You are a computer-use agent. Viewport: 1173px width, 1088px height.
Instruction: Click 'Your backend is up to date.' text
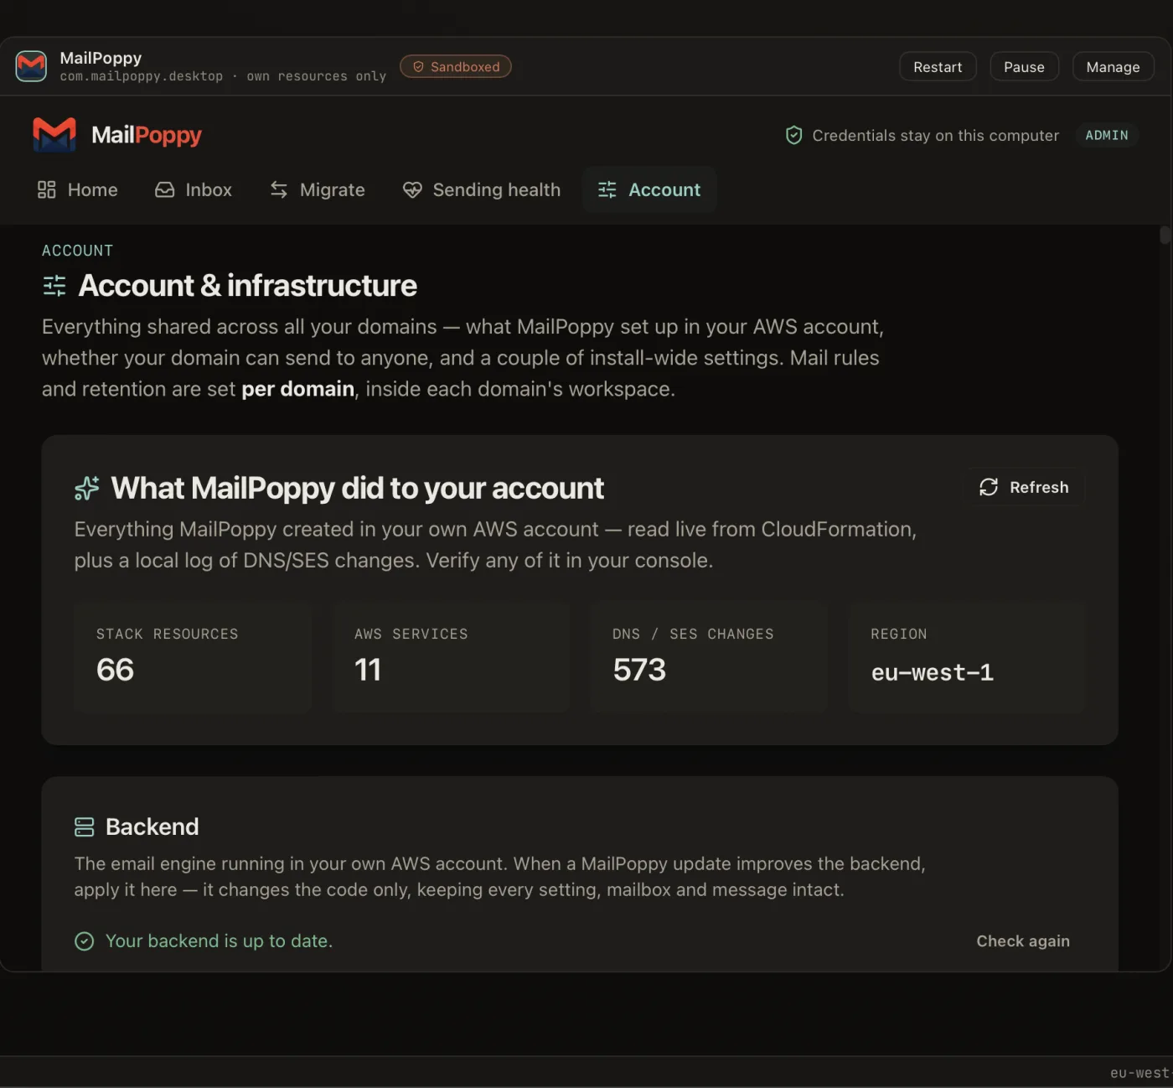219,941
